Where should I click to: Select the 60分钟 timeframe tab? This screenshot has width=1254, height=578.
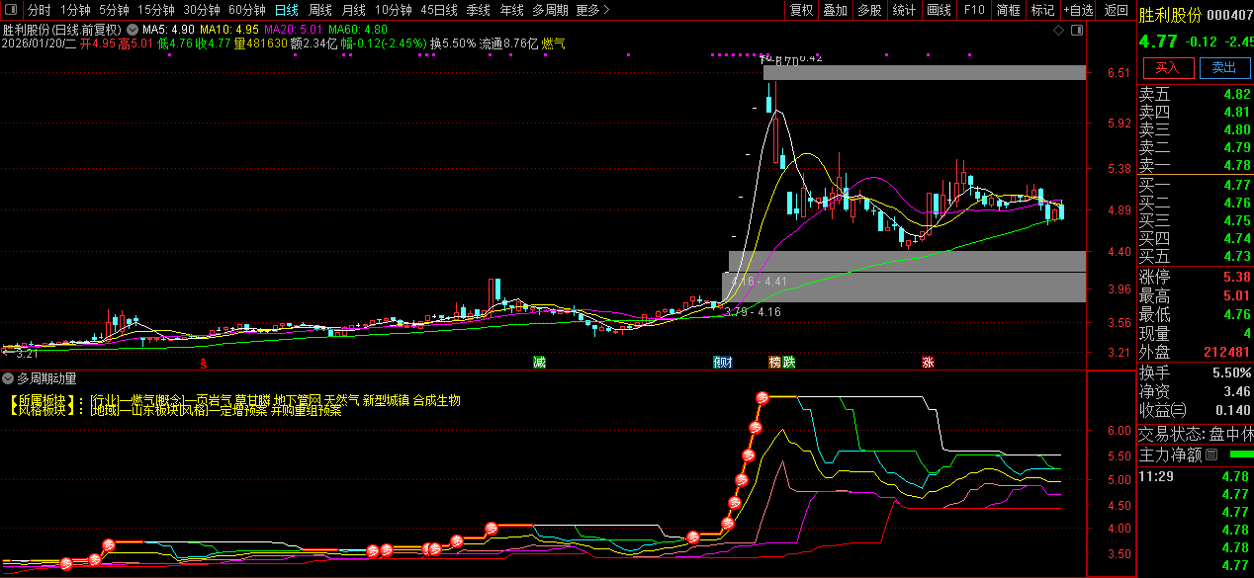[x=246, y=10]
